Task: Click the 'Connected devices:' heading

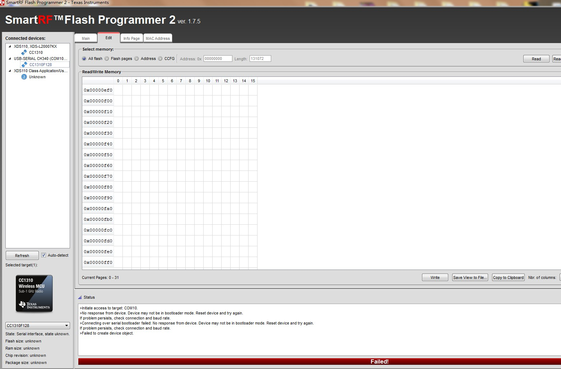Action: click(x=25, y=38)
